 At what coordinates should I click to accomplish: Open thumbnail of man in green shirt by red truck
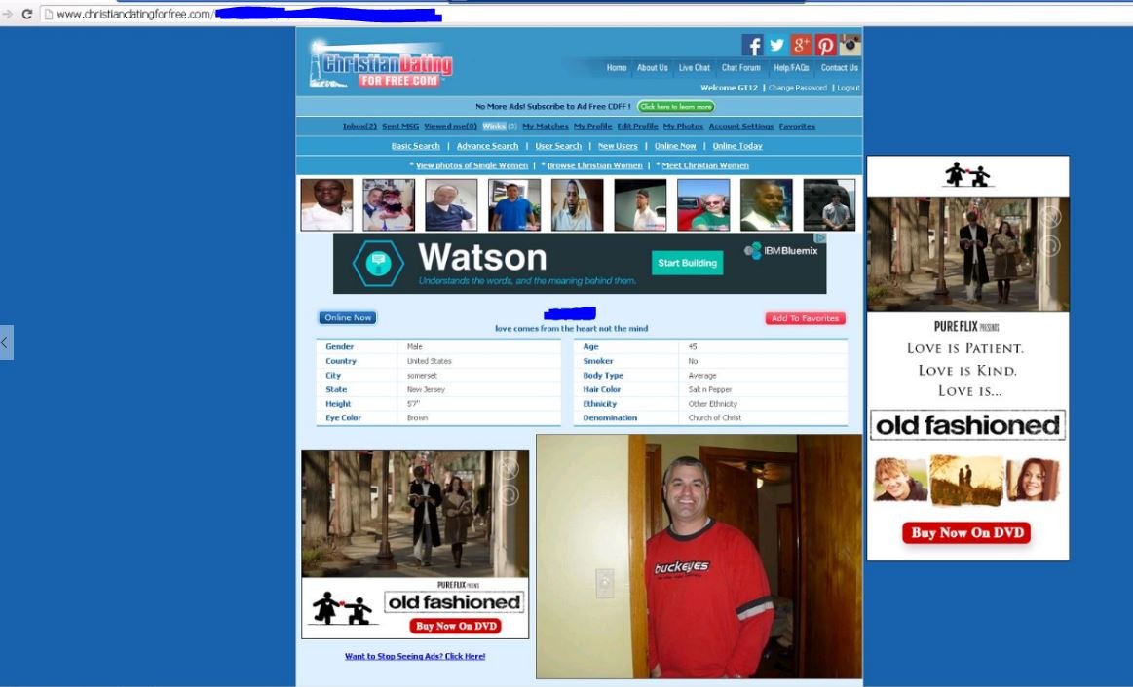point(703,205)
